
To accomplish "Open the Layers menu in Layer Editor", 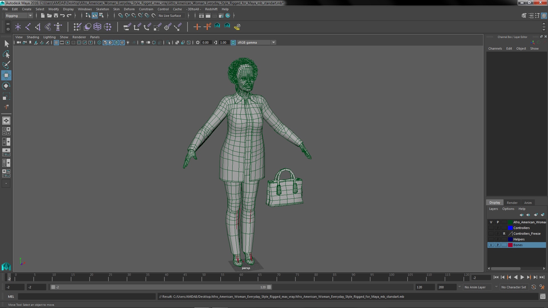I will click(x=493, y=209).
